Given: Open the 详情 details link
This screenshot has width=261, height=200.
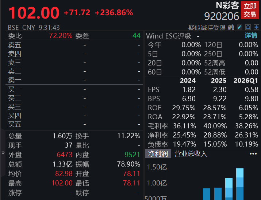Looking at the screenshot, I should click(251, 36).
